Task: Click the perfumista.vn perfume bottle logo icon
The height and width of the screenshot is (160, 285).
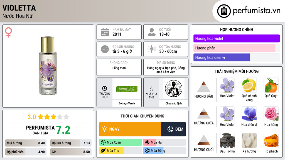Action: [x=224, y=11]
